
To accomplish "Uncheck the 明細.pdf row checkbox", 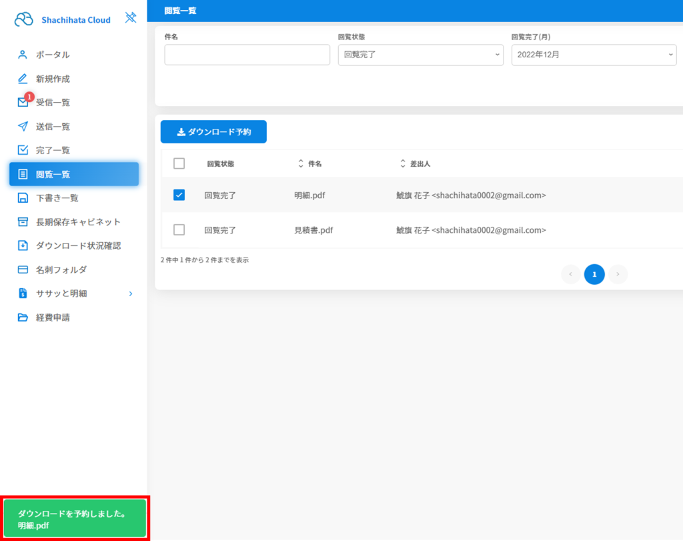I will (x=179, y=195).
